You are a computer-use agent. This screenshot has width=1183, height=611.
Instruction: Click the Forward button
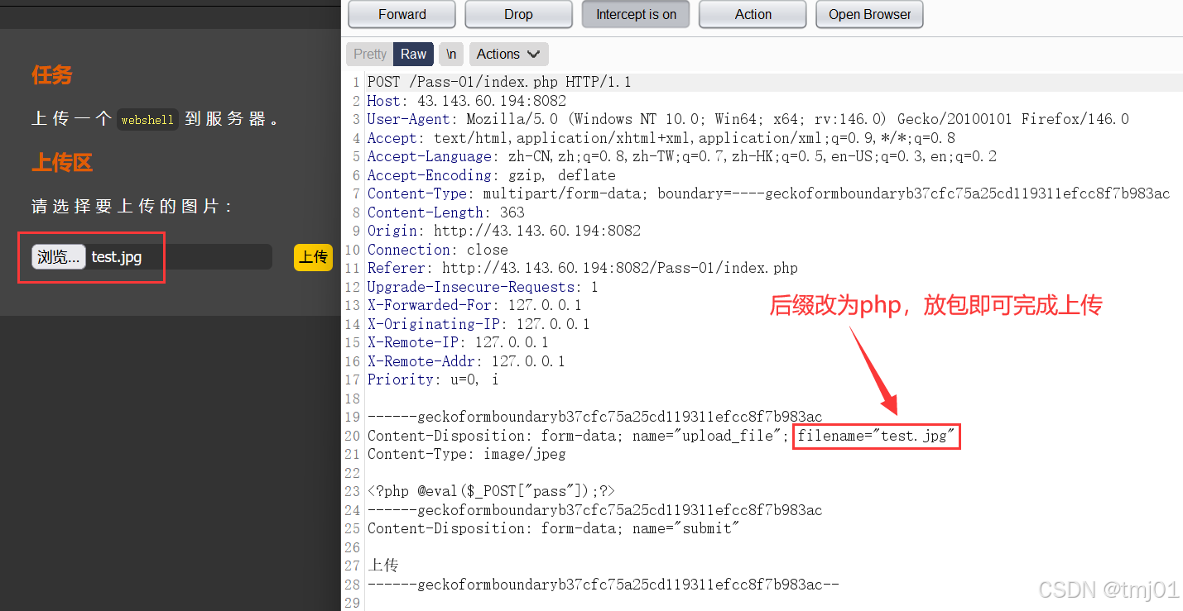[x=402, y=14]
